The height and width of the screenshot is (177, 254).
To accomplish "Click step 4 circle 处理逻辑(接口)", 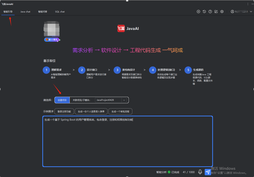I will click(x=153, y=70).
